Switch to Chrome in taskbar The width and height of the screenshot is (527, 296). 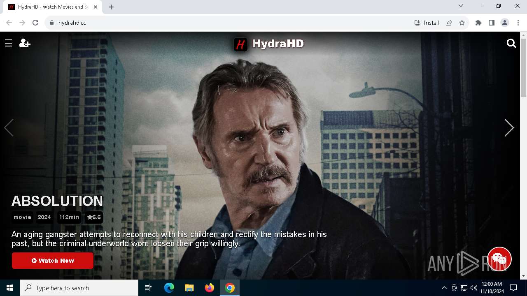pos(230,288)
